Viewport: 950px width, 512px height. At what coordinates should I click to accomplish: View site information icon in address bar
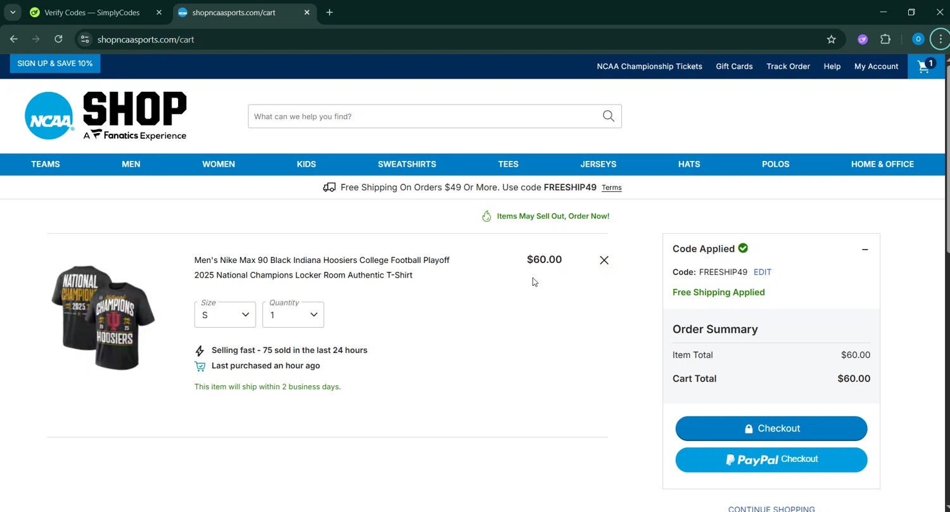pyautogui.click(x=85, y=39)
